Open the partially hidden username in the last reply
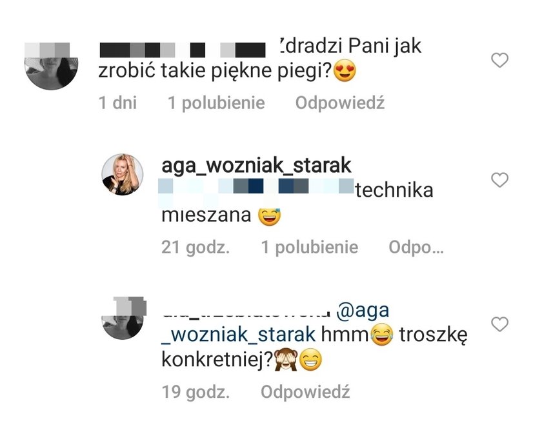Screen dimensions: 542x423 [x=246, y=313]
